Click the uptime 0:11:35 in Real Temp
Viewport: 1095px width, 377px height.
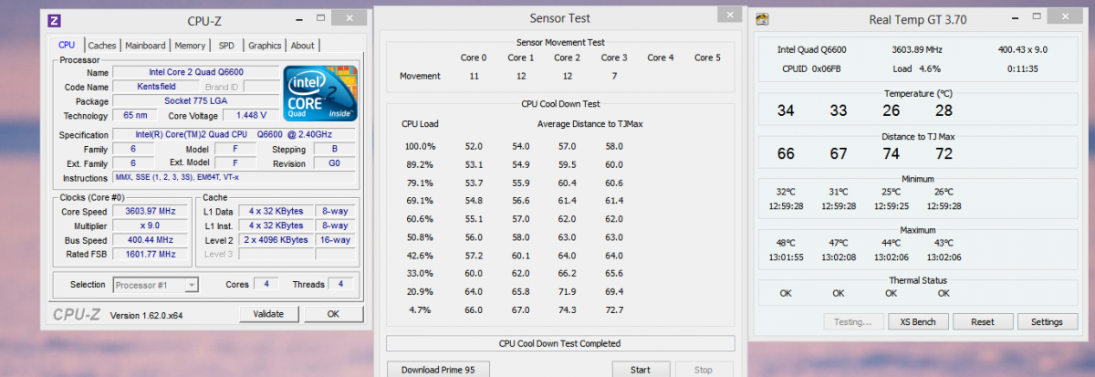(1021, 68)
